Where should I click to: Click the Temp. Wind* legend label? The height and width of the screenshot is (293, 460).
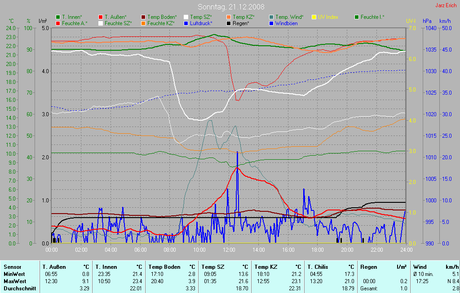(290, 17)
